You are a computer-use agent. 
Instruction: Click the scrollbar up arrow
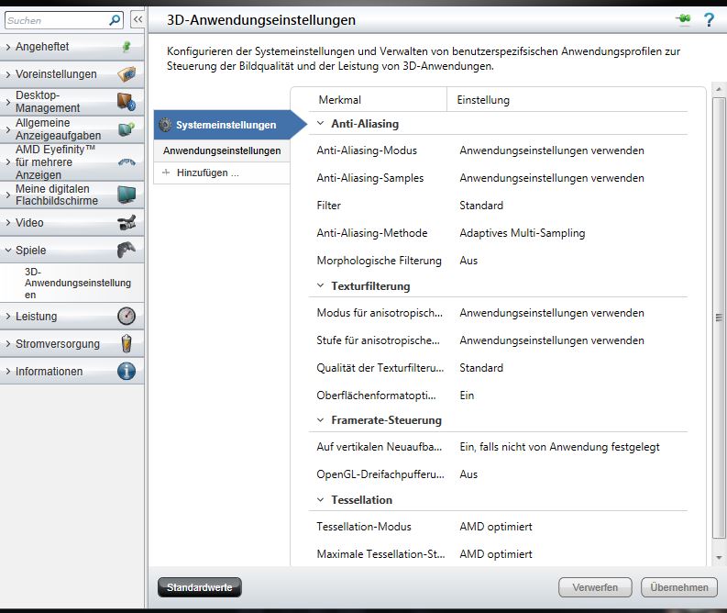point(719,89)
